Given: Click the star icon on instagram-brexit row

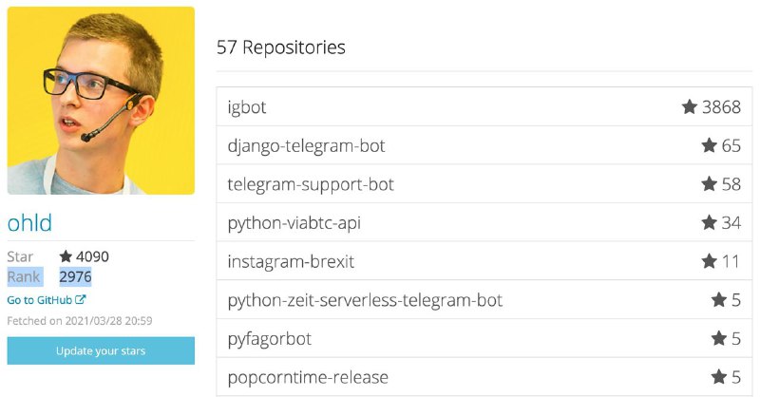Looking at the screenshot, I should pos(709,261).
